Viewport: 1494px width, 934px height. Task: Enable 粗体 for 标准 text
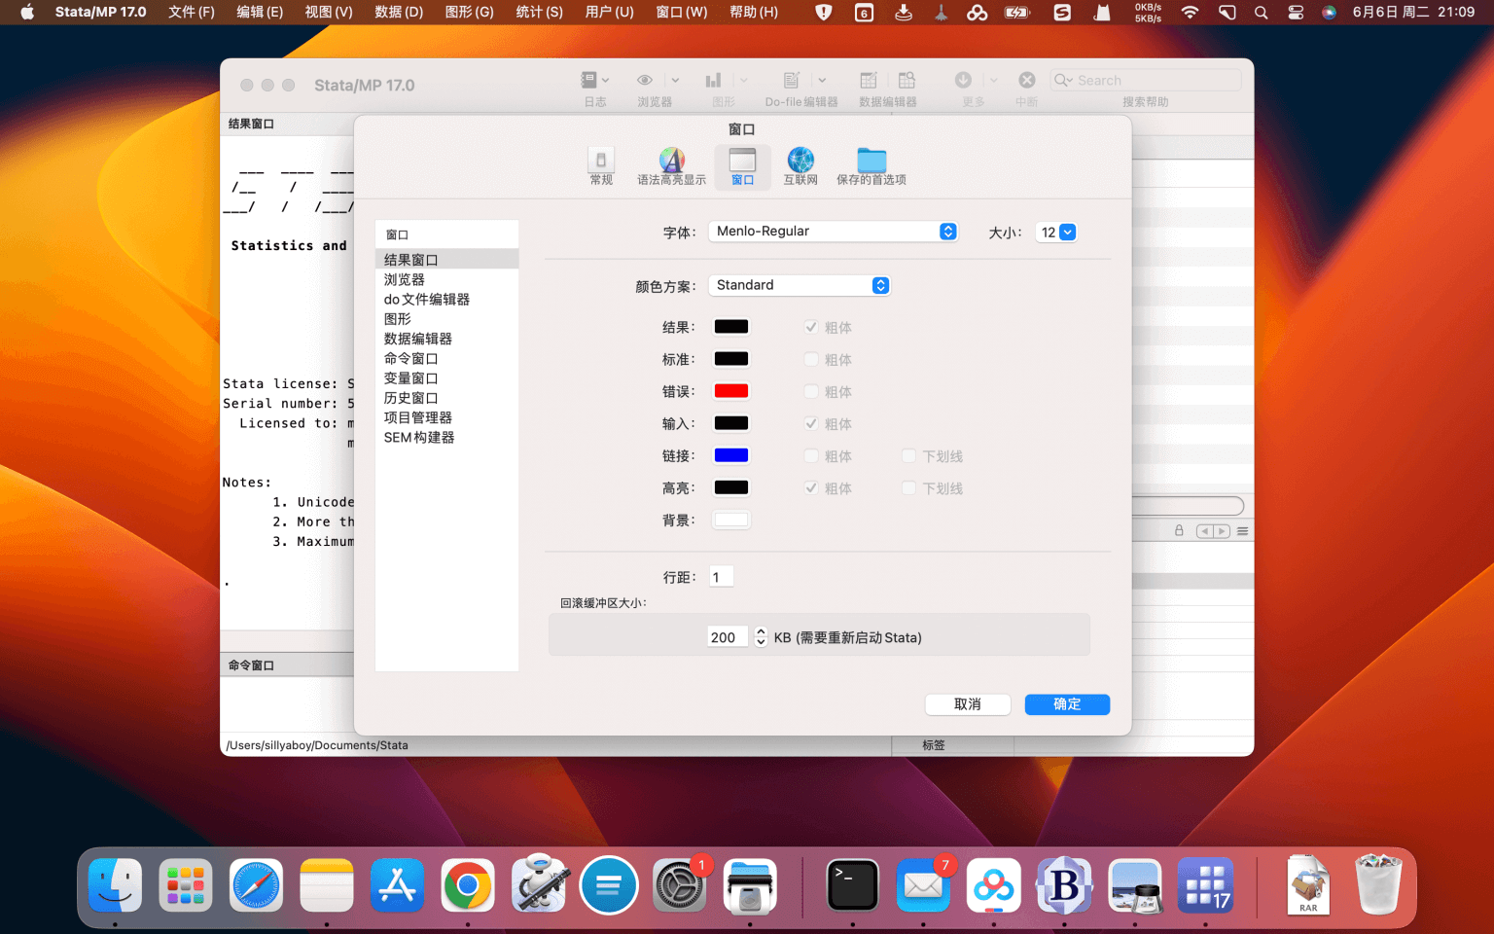812,359
